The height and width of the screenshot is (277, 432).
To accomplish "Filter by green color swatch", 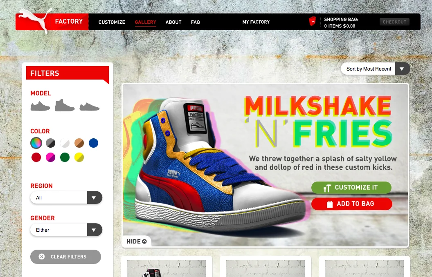I will (65, 157).
